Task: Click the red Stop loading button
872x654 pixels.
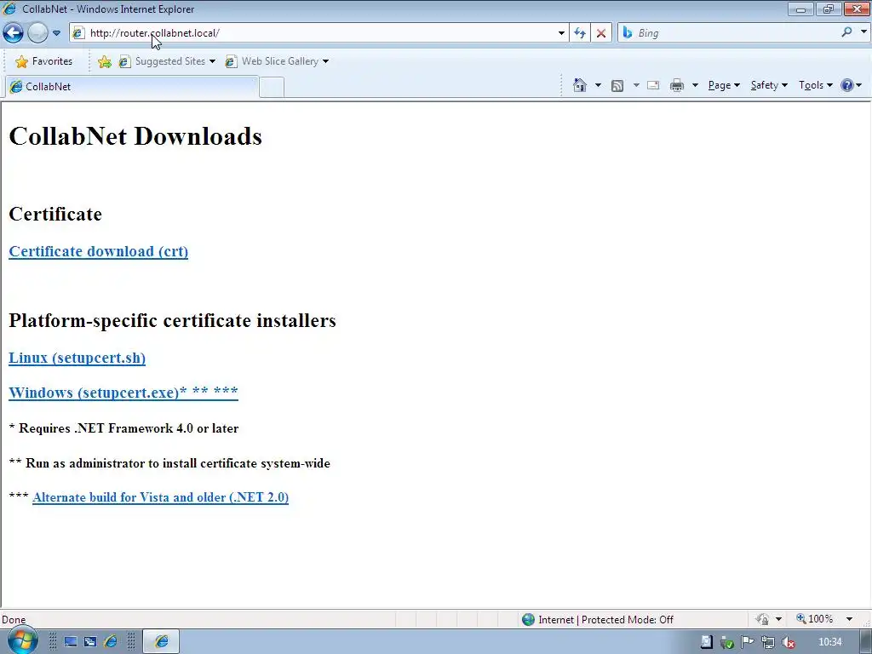Action: (601, 33)
